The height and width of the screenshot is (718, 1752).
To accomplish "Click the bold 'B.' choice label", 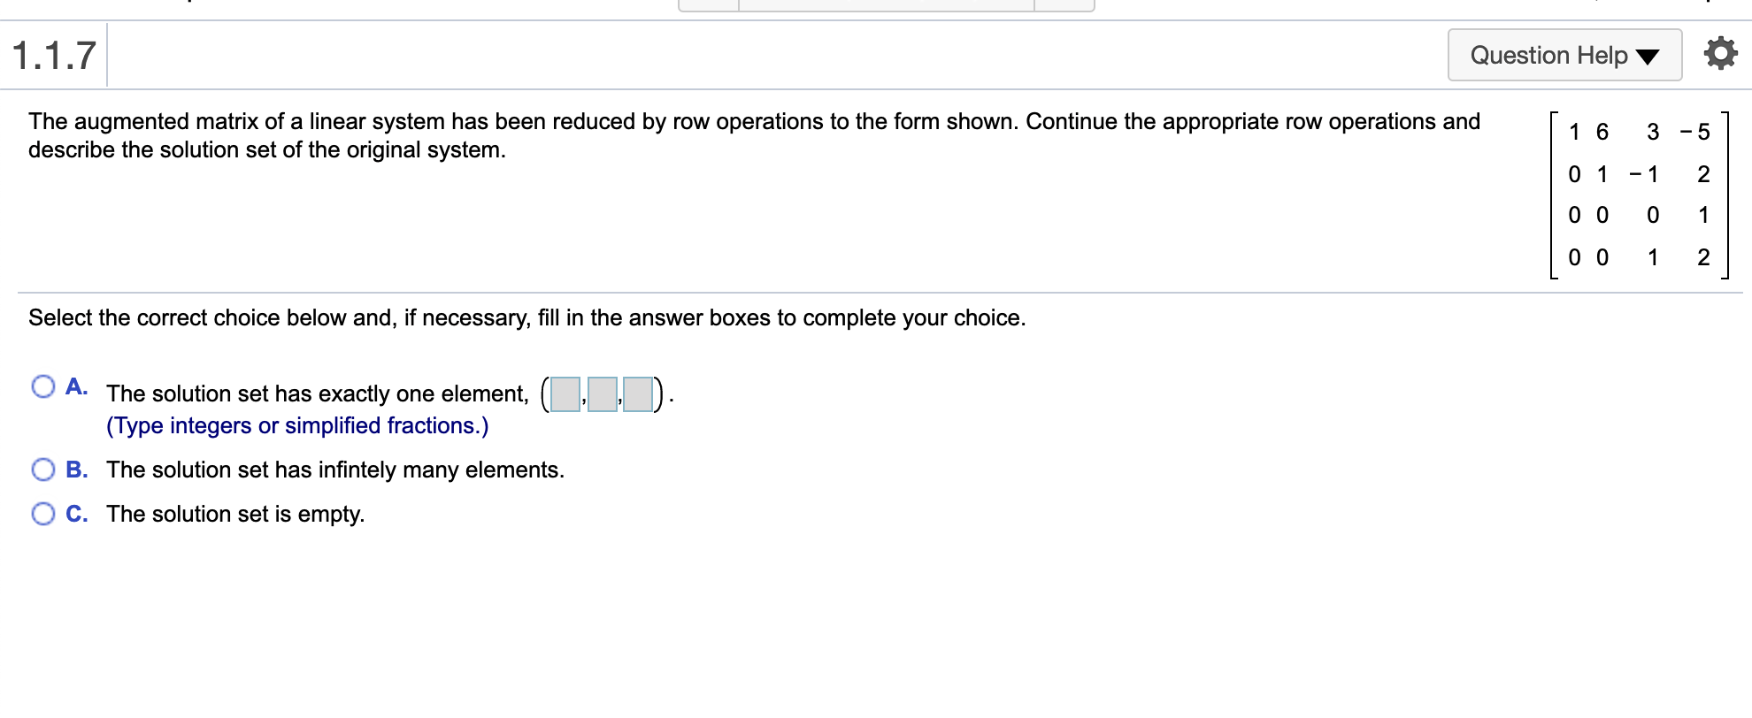I will (77, 470).
